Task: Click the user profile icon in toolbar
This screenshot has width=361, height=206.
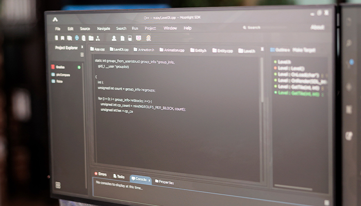Action: coord(114,39)
